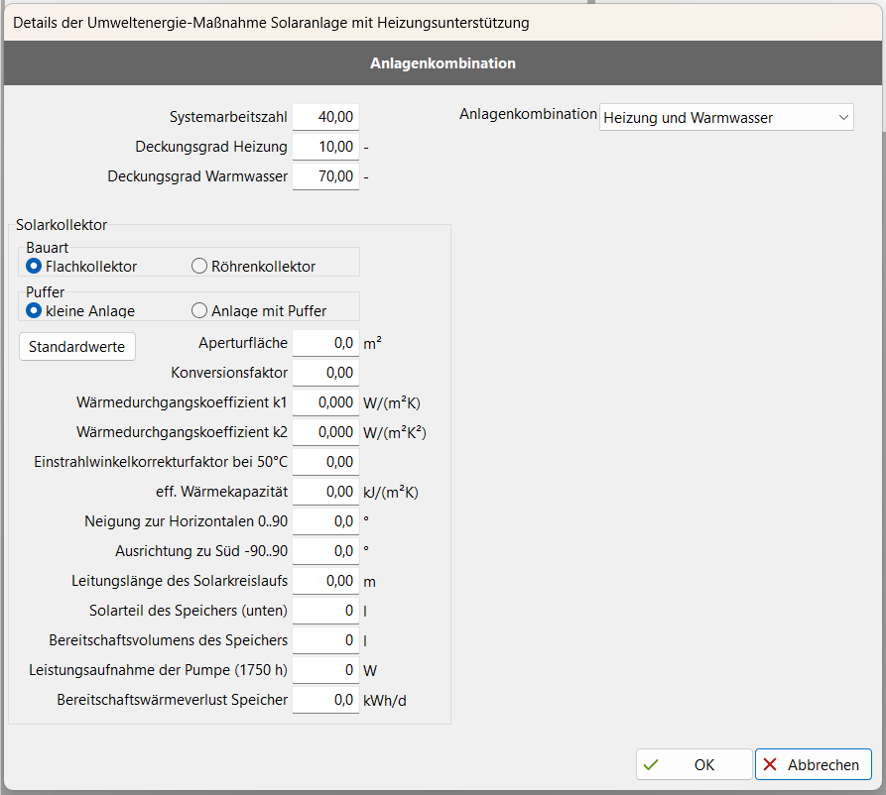Focus the eff. Wärmekapazität field
This screenshot has width=886, height=795.
click(x=325, y=492)
